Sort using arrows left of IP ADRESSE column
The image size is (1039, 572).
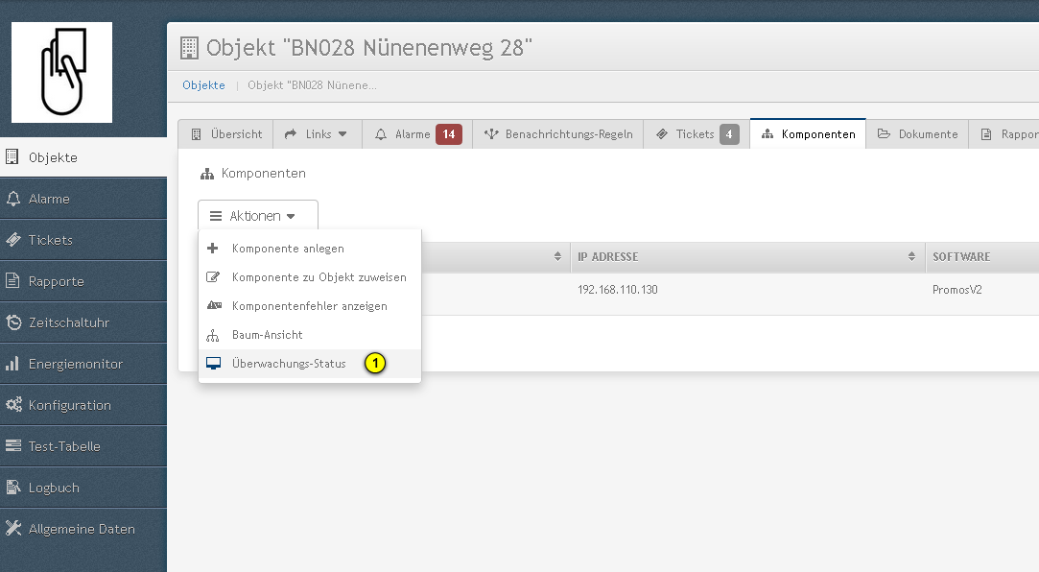(557, 256)
